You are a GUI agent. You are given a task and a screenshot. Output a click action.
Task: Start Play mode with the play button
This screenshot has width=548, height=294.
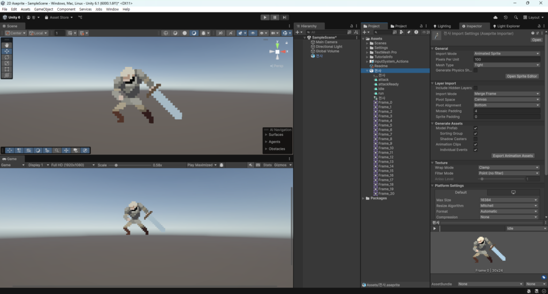coord(265,18)
